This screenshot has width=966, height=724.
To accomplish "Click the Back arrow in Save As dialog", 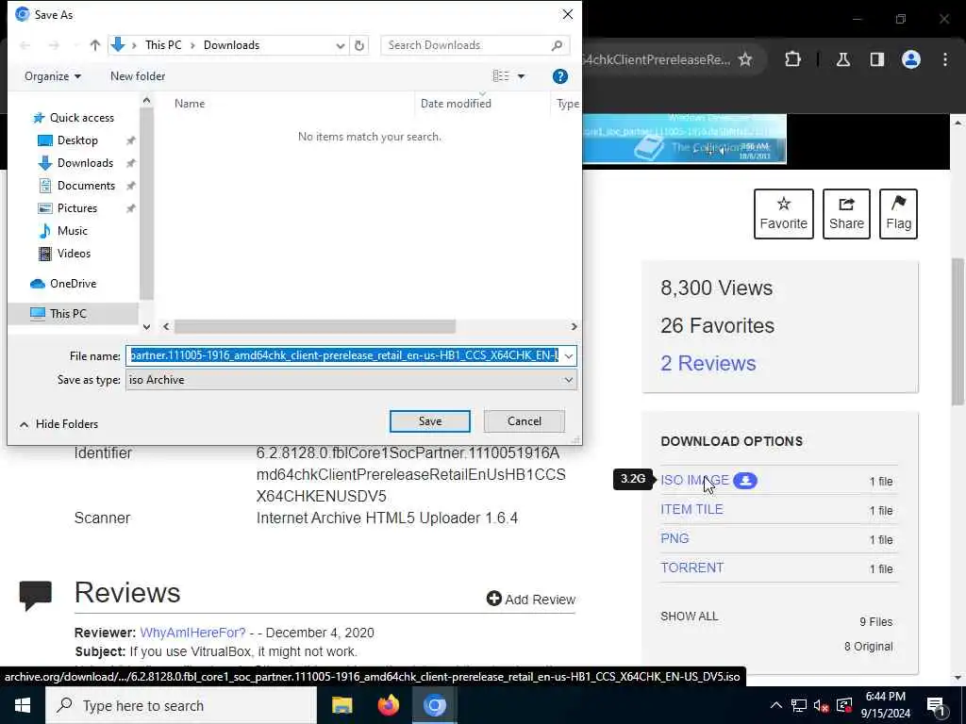I will [x=25, y=45].
